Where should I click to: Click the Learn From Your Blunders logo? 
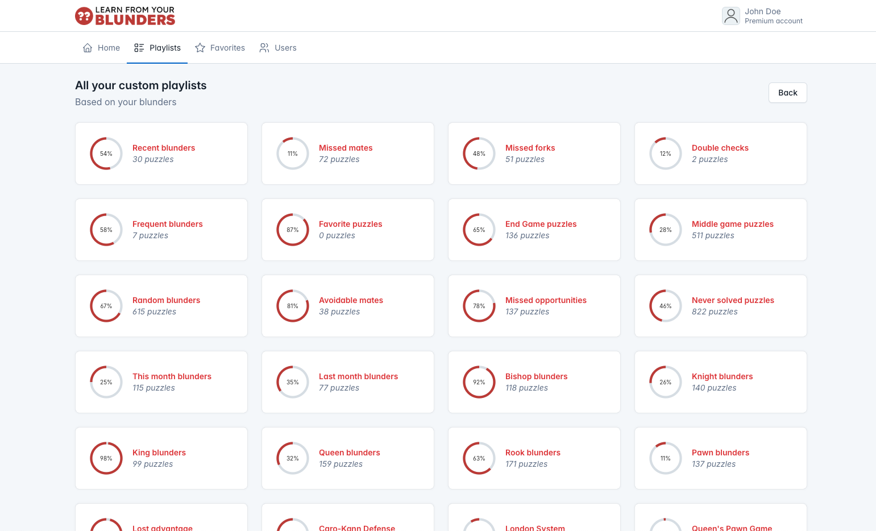coord(125,16)
